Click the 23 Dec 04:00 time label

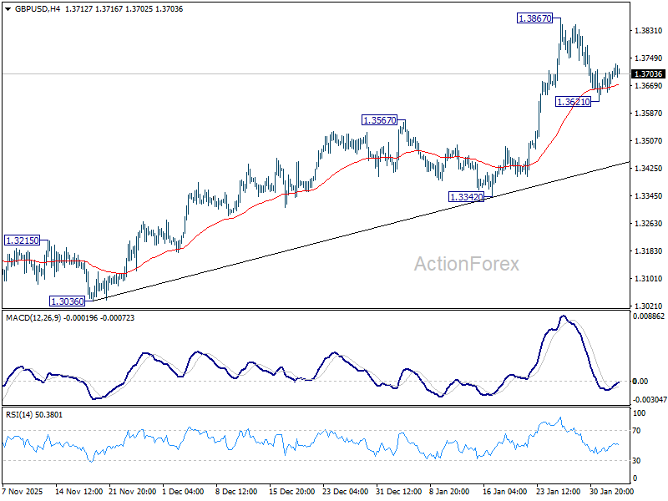tap(346, 491)
